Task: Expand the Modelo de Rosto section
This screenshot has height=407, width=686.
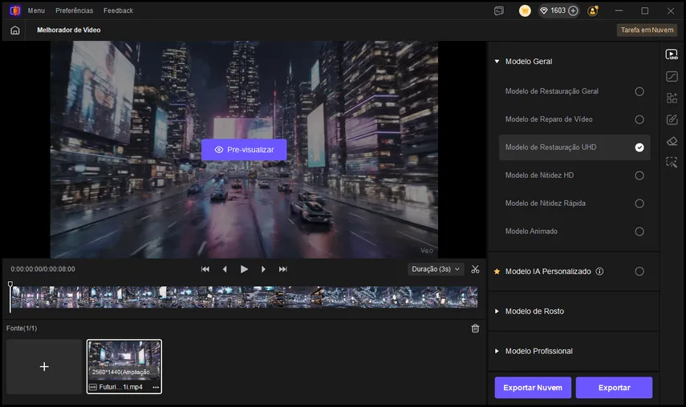Action: (535, 311)
